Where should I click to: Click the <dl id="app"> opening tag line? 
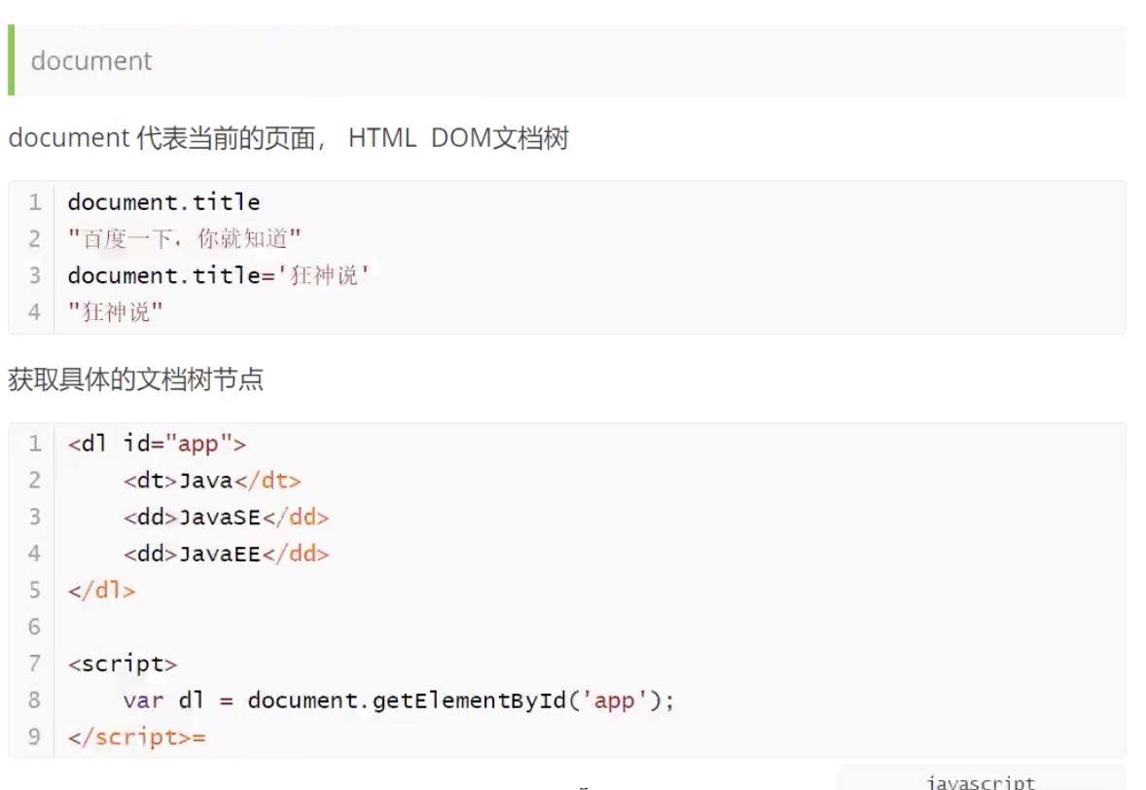pos(157,444)
